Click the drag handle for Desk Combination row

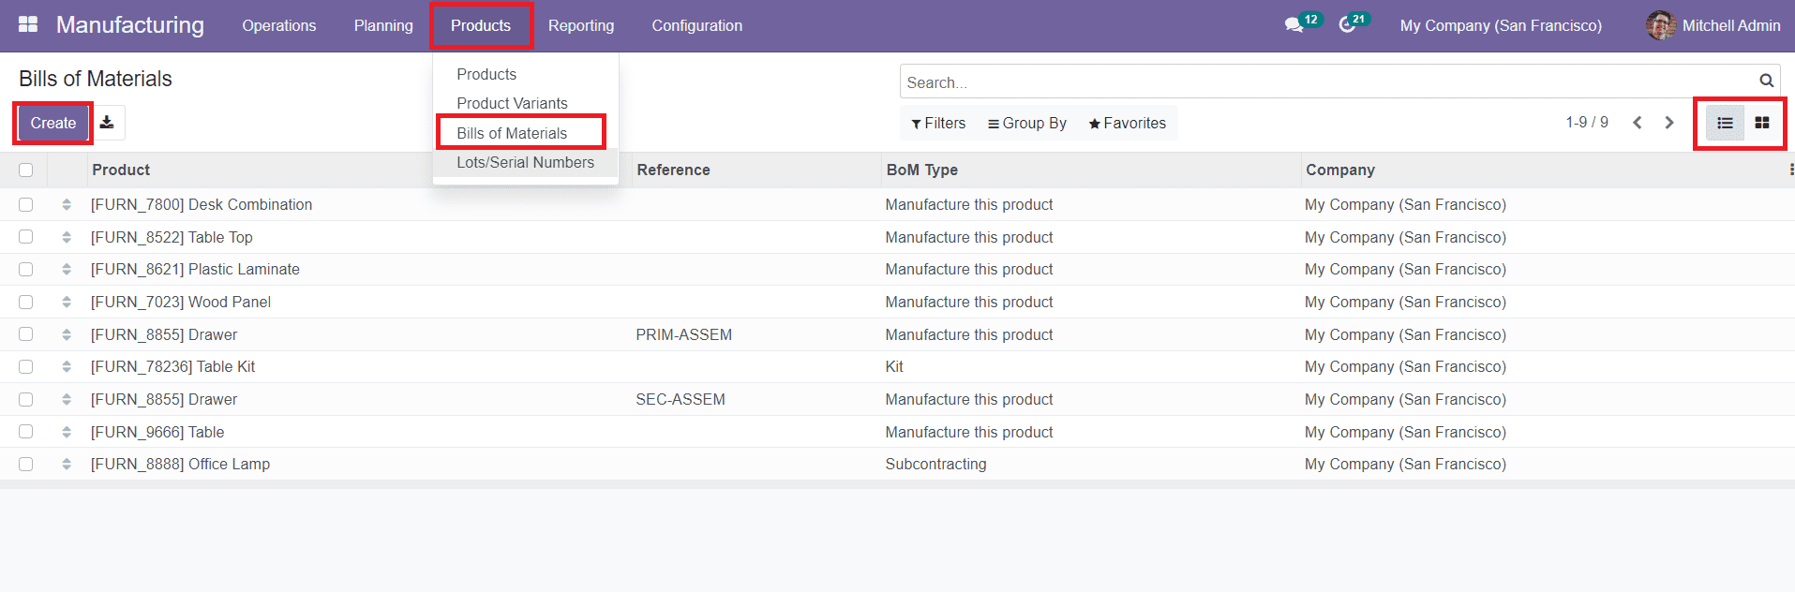pyautogui.click(x=67, y=204)
